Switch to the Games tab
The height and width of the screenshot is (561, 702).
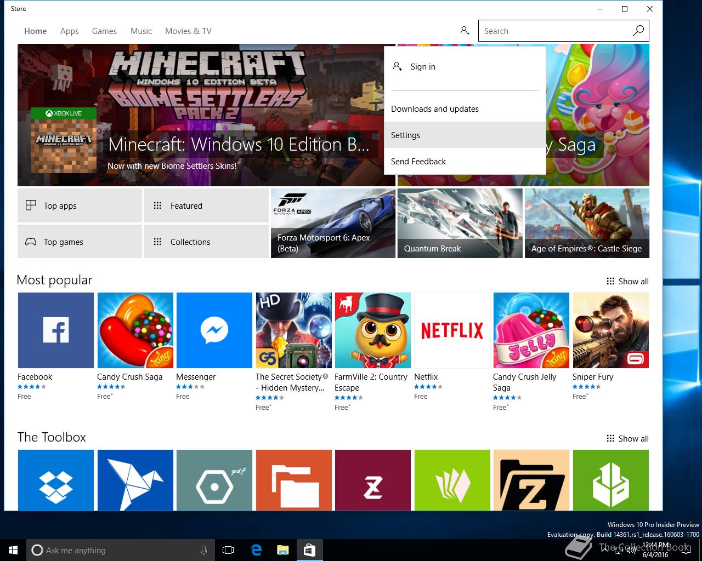click(104, 31)
